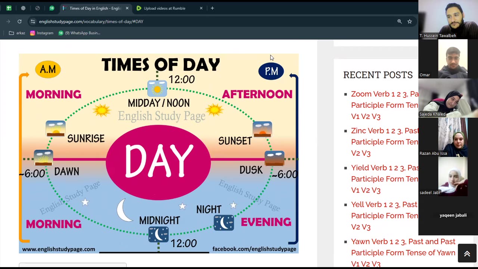Select yaqeen jabali's participant tile
This screenshot has width=478, height=269.
coord(448,216)
